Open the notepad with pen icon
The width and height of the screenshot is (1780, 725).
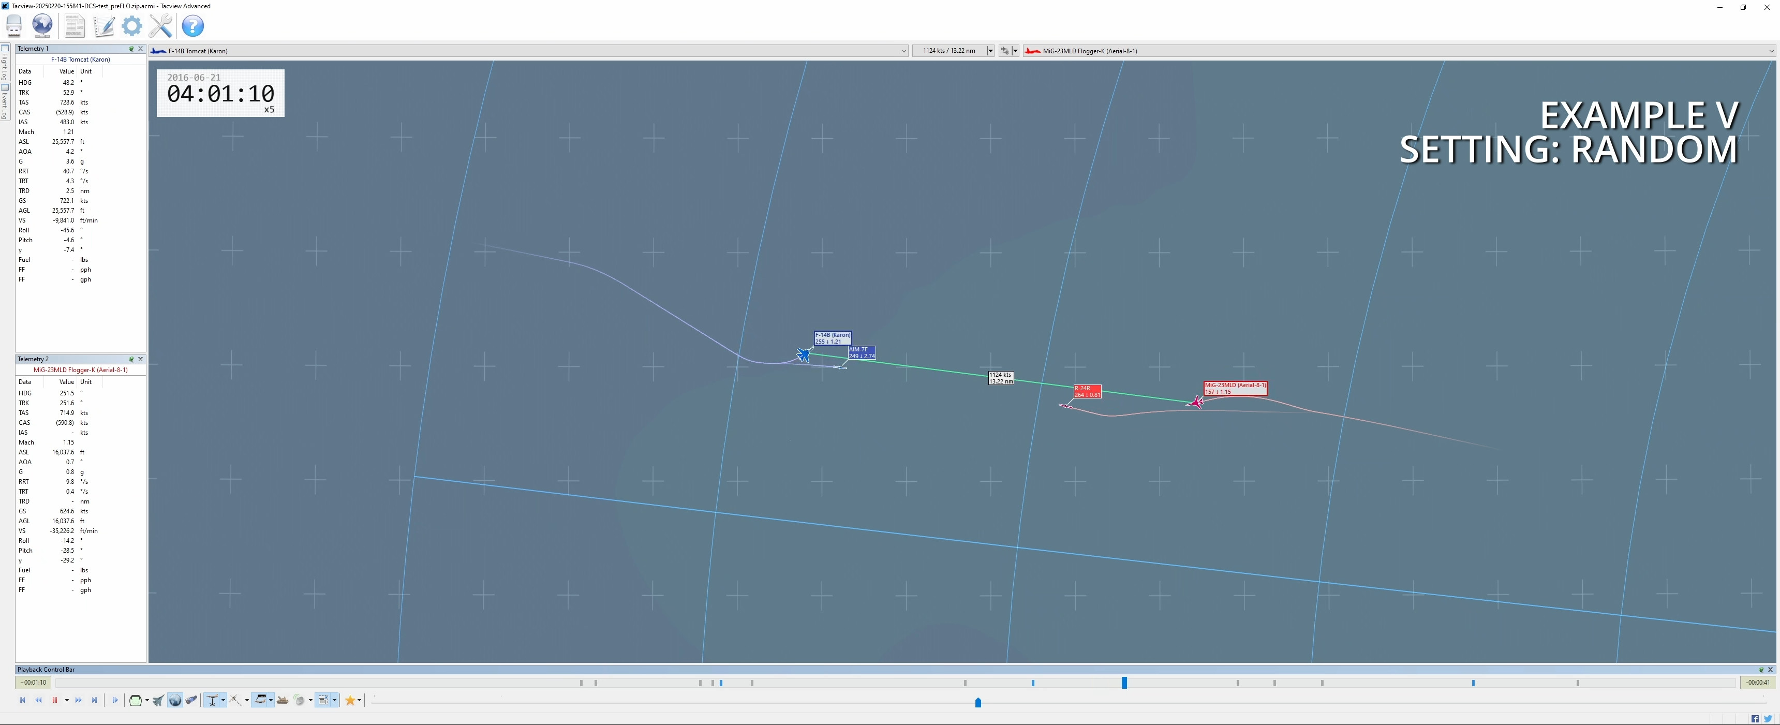coord(103,26)
